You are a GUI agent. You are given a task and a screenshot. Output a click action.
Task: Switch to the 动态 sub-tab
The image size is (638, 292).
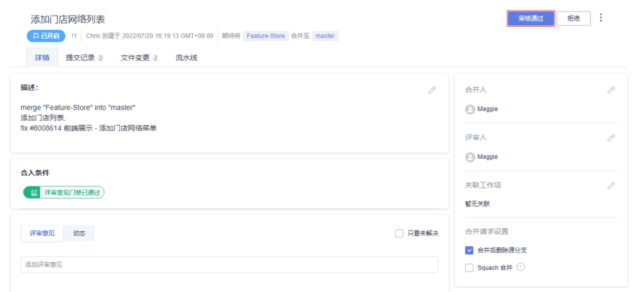pos(79,233)
